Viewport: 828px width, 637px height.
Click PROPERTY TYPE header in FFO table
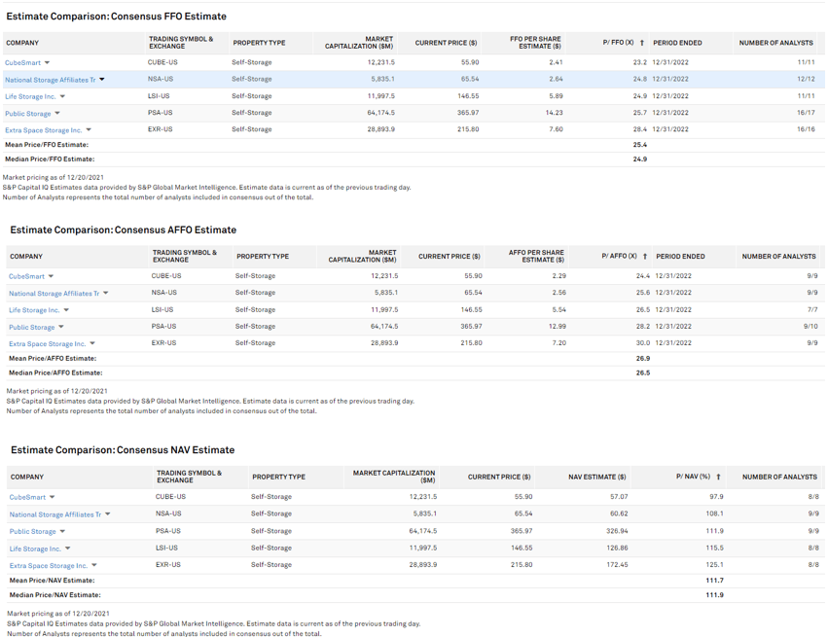point(259,43)
